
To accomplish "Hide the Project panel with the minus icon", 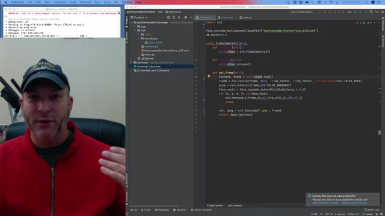I will [191, 17].
